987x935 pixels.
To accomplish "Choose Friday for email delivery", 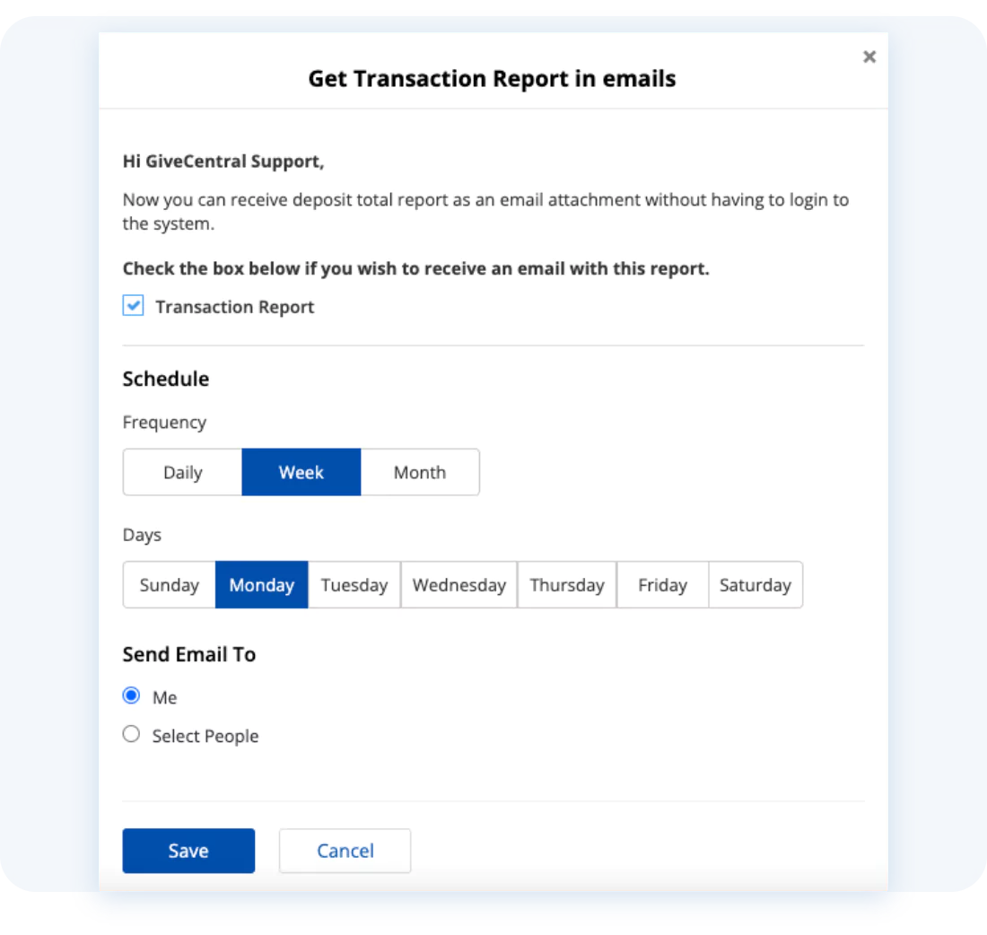I will pyautogui.click(x=662, y=584).
